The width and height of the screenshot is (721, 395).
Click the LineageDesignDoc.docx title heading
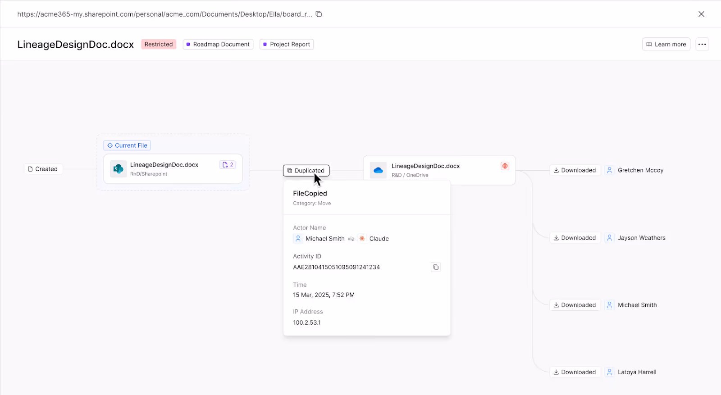[x=76, y=45]
